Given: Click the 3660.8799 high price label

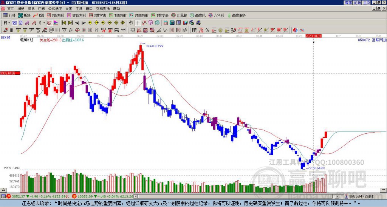Looking at the screenshot, I should click(155, 46).
